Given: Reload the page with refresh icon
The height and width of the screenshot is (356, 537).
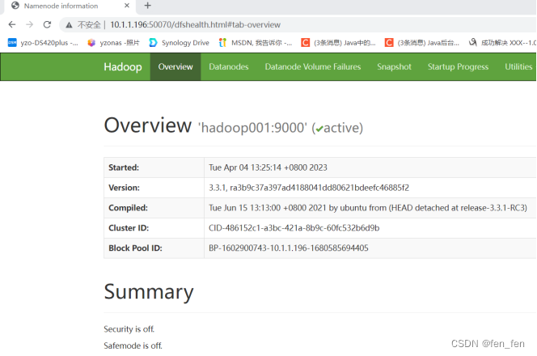Looking at the screenshot, I should tap(47, 24).
